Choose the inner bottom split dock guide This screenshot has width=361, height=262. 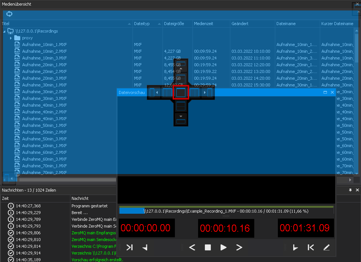click(x=181, y=106)
